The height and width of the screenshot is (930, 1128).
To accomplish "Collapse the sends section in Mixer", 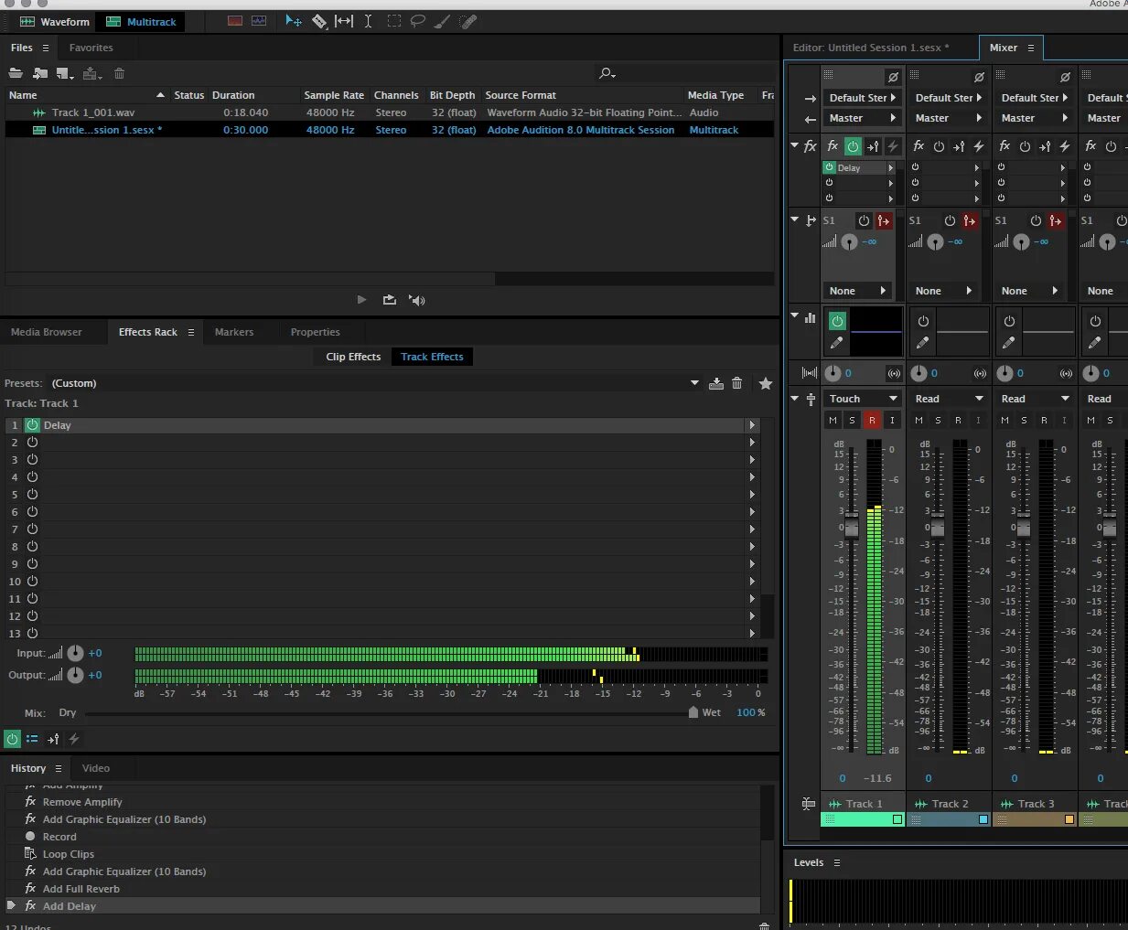I will tap(795, 219).
